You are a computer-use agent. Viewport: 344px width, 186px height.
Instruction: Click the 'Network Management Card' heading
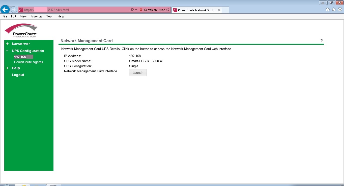[x=87, y=41]
